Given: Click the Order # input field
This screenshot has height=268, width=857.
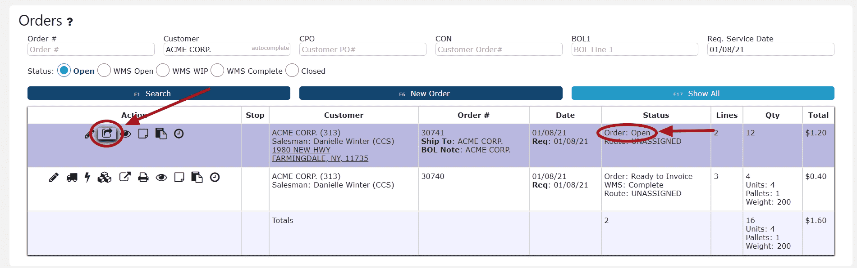Looking at the screenshot, I should (91, 49).
